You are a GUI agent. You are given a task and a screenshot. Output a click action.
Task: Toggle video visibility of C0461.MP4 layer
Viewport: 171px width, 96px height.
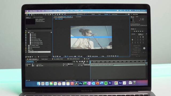click(26, 66)
